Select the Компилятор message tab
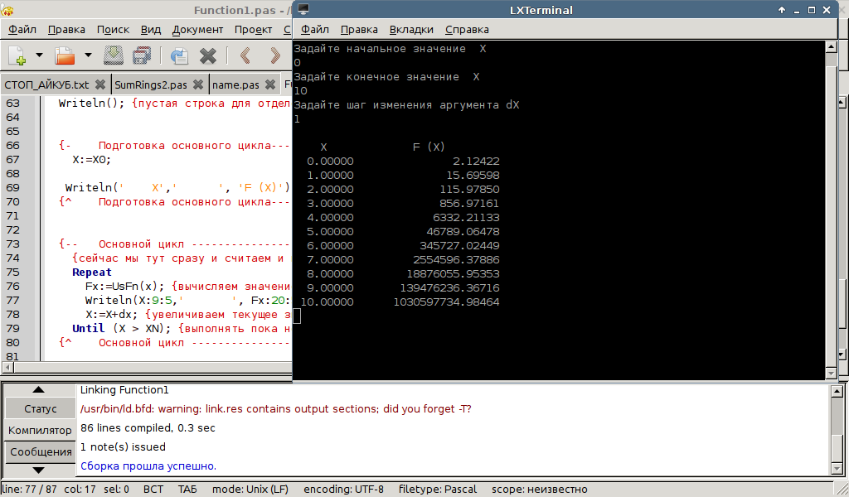The width and height of the screenshot is (849, 497). pyautogui.click(x=40, y=431)
